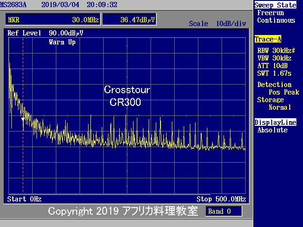Click the Ref Level 90.00dBµV text
303x227 pixels.
tap(45, 33)
